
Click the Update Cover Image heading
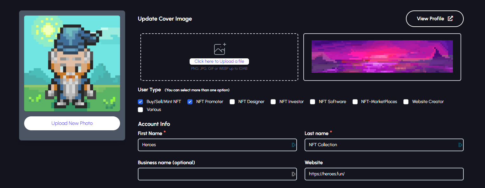[x=165, y=19]
